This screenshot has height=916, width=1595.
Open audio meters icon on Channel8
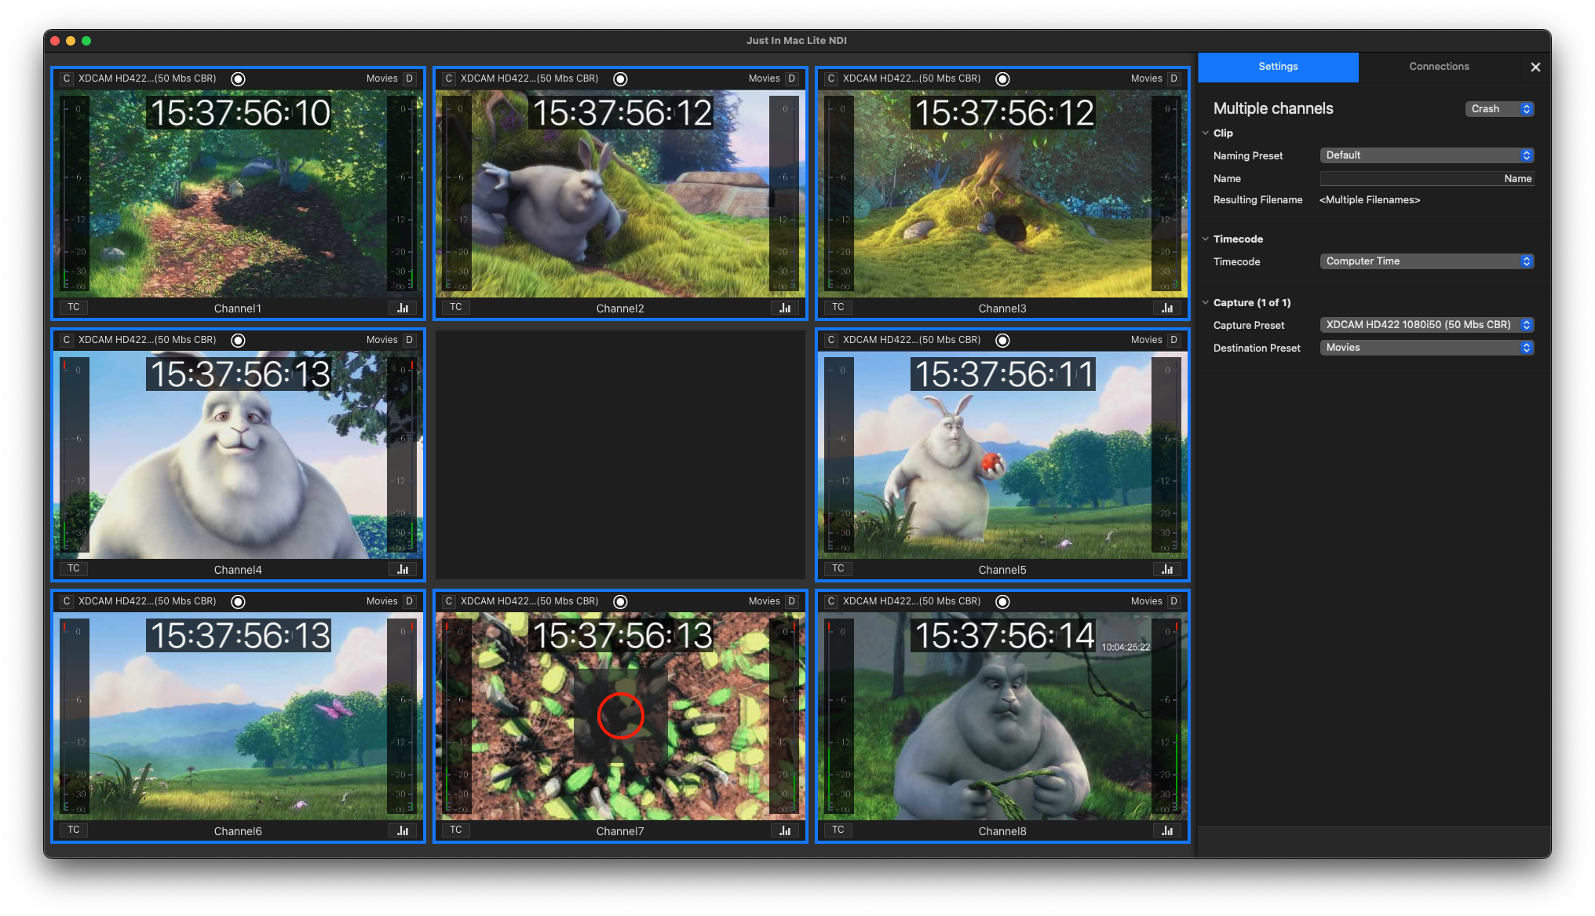coord(1167,830)
